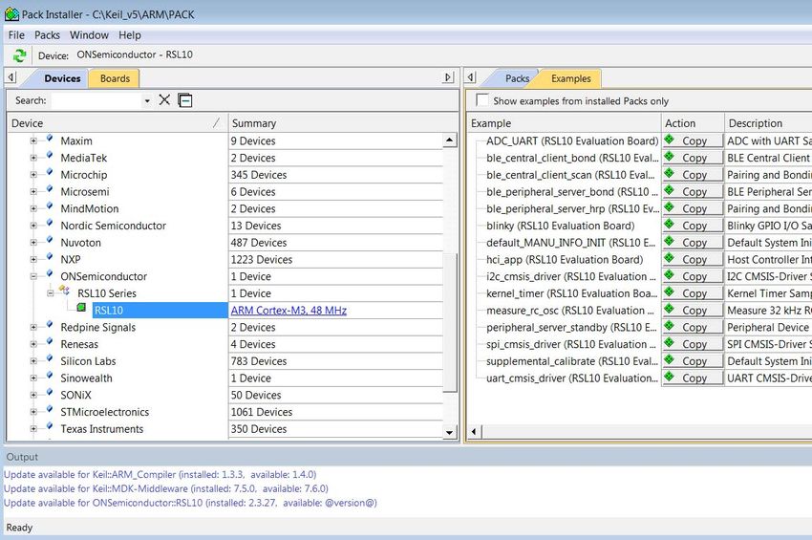Click the Nordic Semiconductor vendor icon
This screenshot has height=540, width=812.
click(x=50, y=223)
